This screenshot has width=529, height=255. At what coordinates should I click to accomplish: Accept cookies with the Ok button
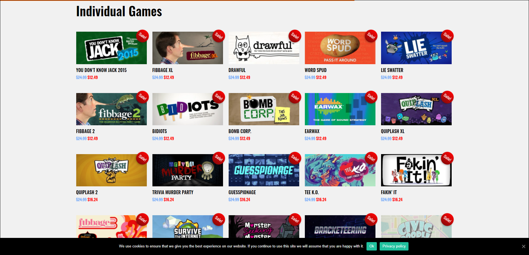point(372,246)
